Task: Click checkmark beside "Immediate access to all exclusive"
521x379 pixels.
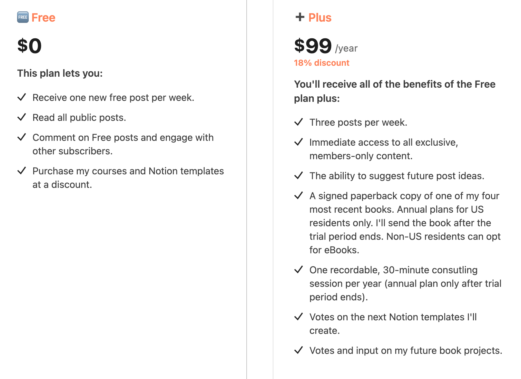Action: point(299,142)
